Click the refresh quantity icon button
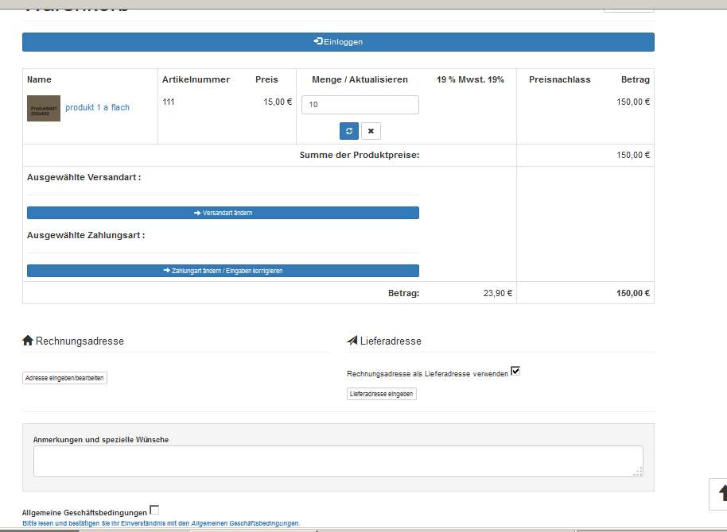 (x=349, y=131)
